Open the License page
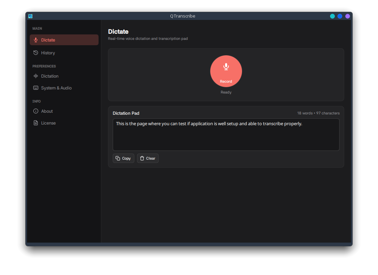378x275 pixels. pos(64,123)
